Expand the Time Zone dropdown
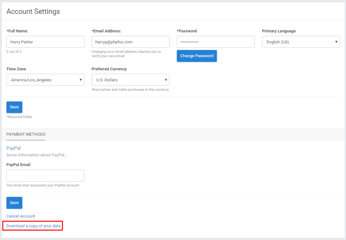The image size is (346, 240). click(45, 80)
